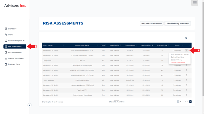Go to page 4 of results
The height and width of the screenshot is (114, 204).
[x=188, y=102]
